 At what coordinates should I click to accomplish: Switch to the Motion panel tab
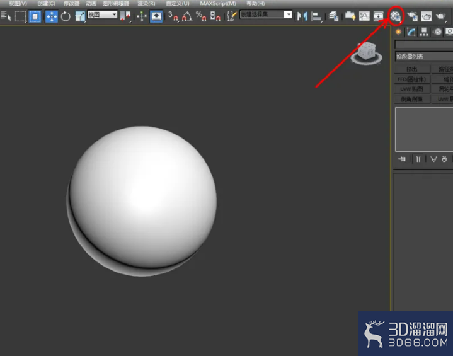click(x=438, y=32)
